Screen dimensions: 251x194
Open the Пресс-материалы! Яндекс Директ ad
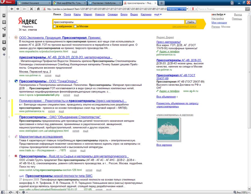pyautogui.click(x=169, y=42)
